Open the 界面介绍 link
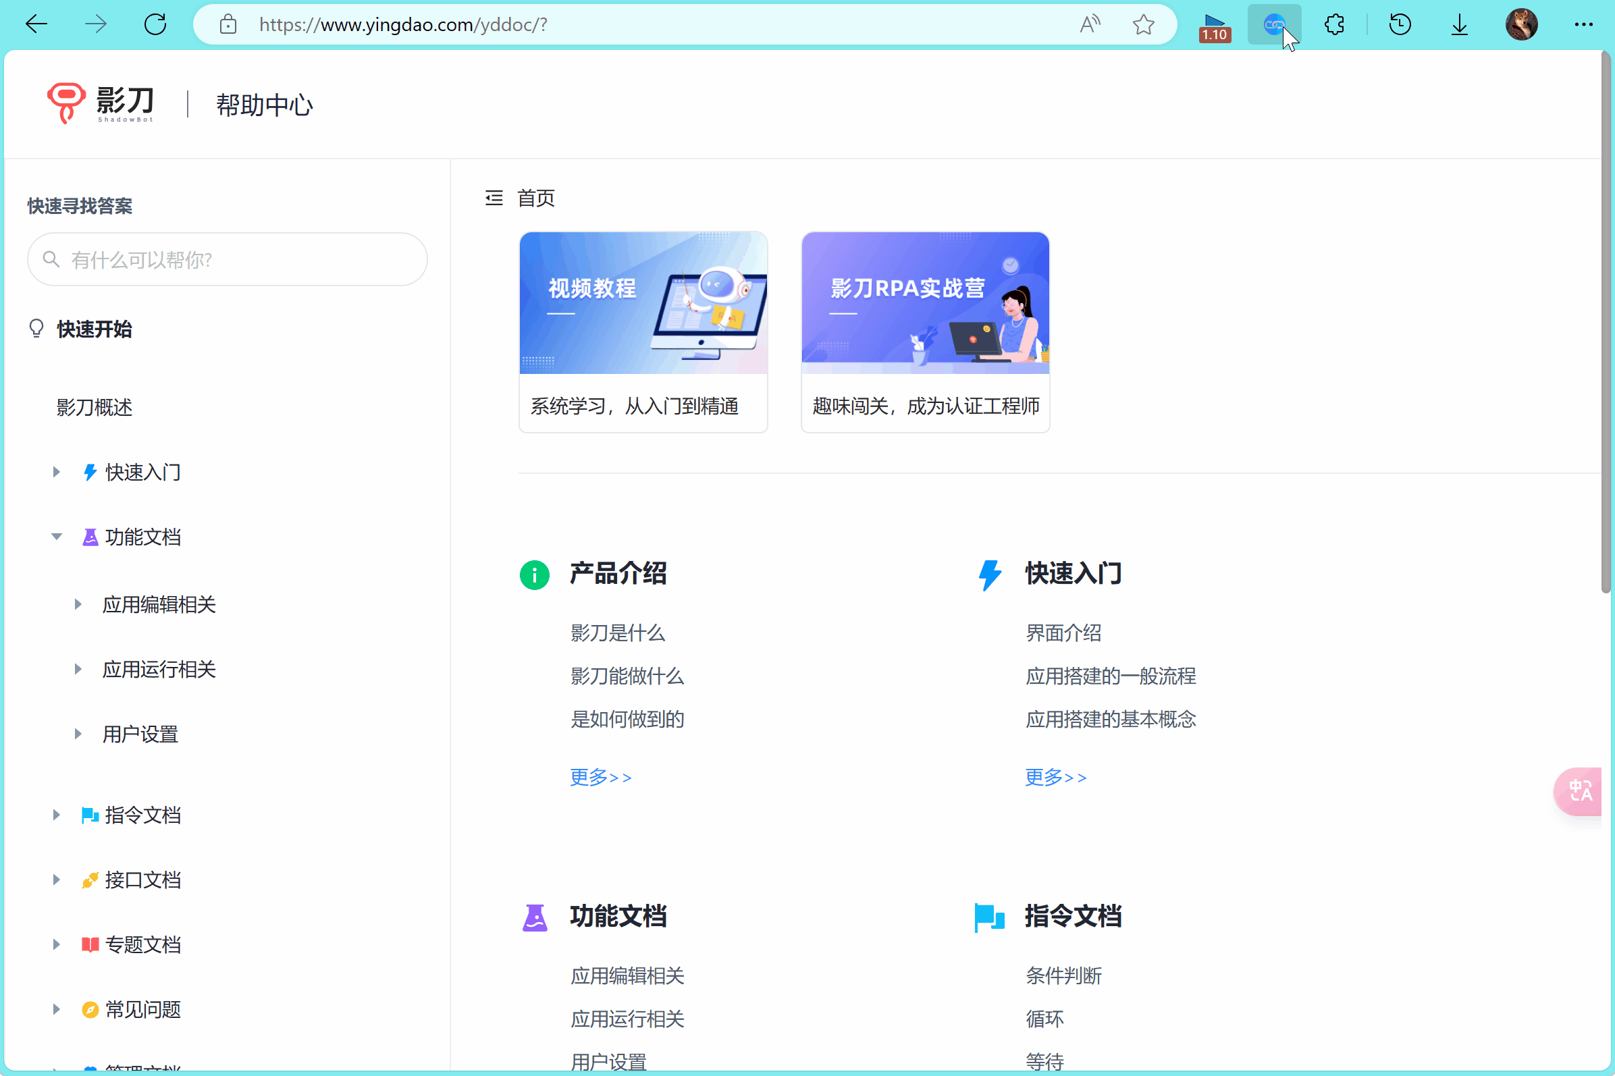The image size is (1615, 1076). pos(1063,633)
